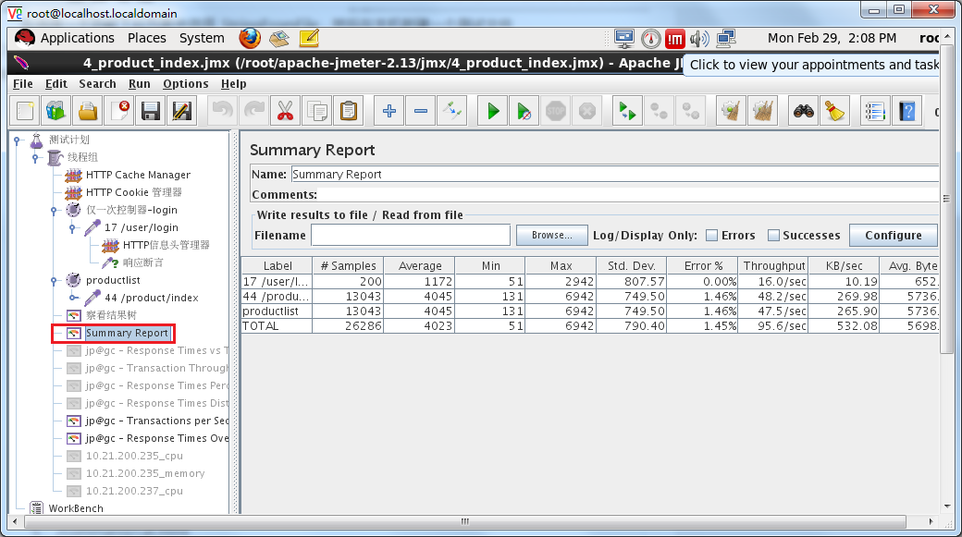Click the Toggle enable/disable icon
Viewport: 962px width, 537px height.
(x=452, y=111)
